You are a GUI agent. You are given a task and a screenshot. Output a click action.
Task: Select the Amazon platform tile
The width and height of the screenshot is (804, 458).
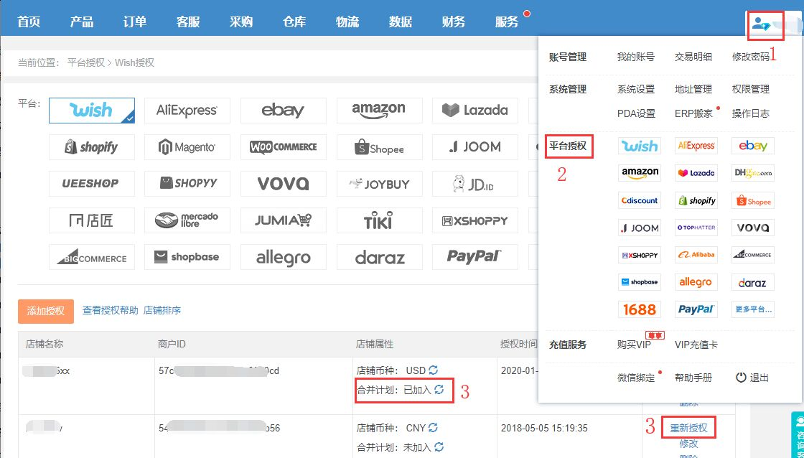tap(380, 111)
